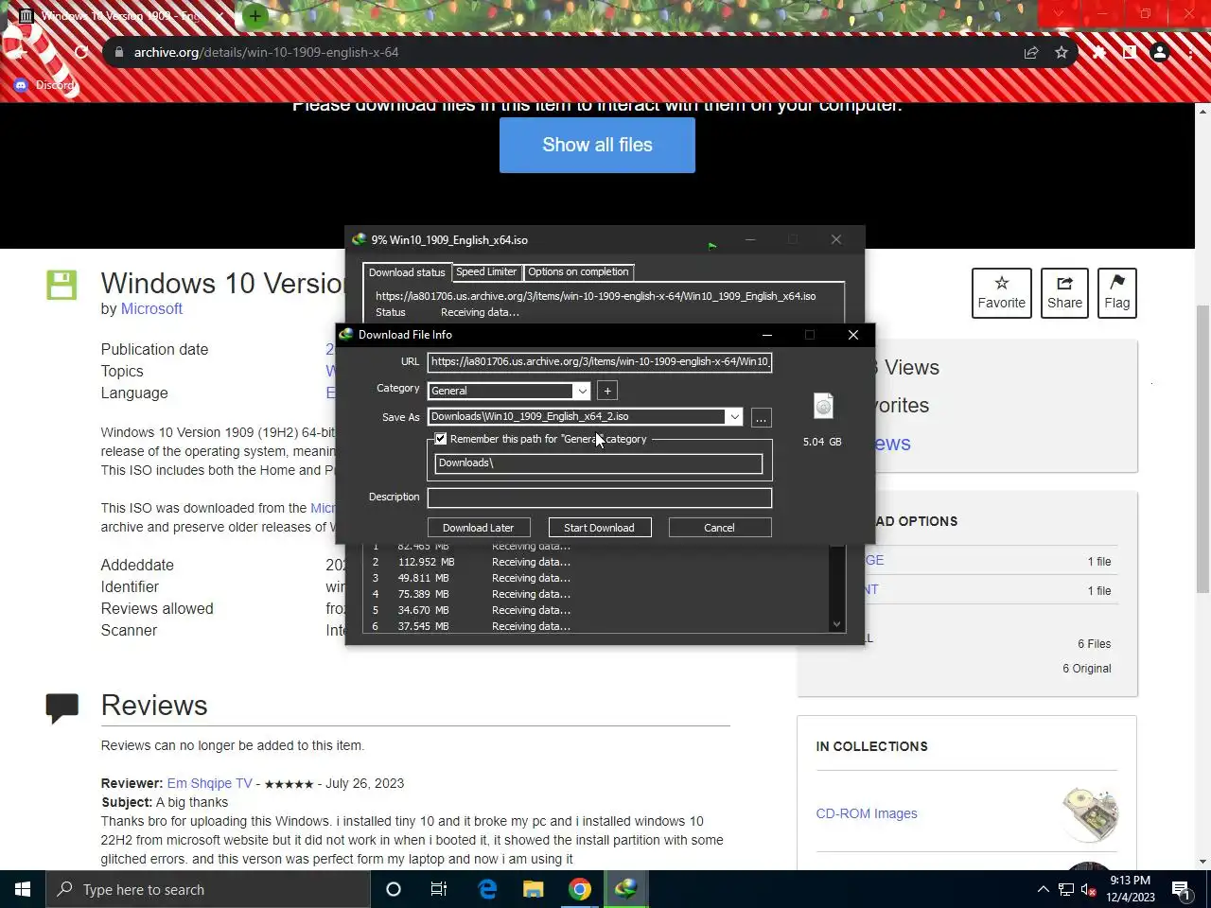1211x908 pixels.
Task: Open the Chrome tab search dropdown
Action: pos(1059,14)
